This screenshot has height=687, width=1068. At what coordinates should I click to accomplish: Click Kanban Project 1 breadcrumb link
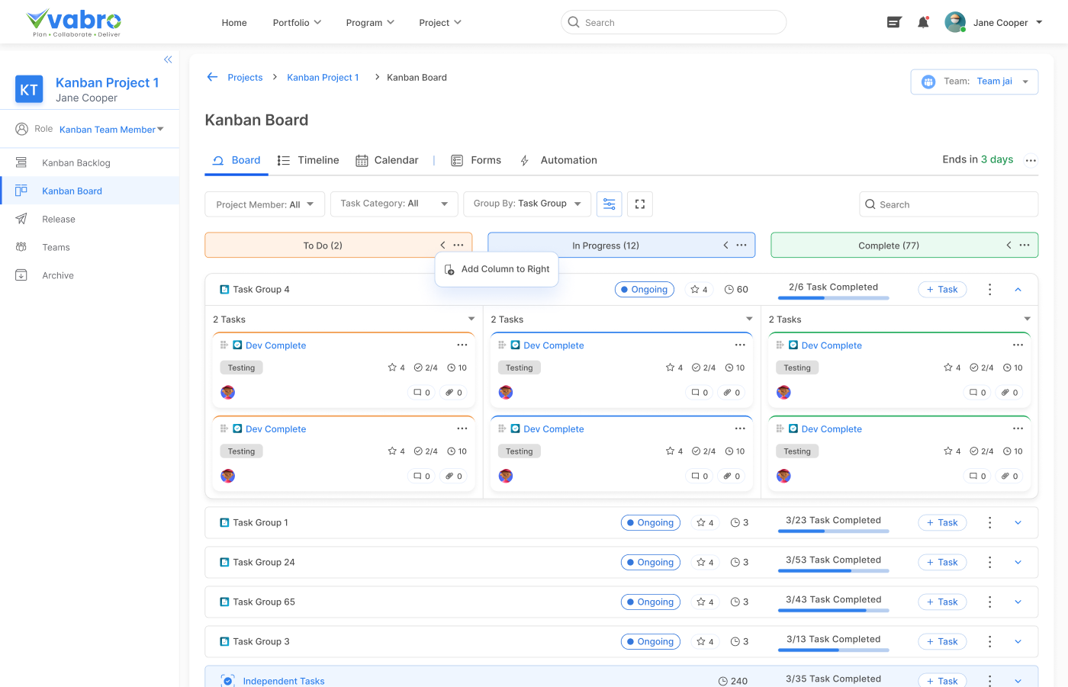[x=323, y=77]
